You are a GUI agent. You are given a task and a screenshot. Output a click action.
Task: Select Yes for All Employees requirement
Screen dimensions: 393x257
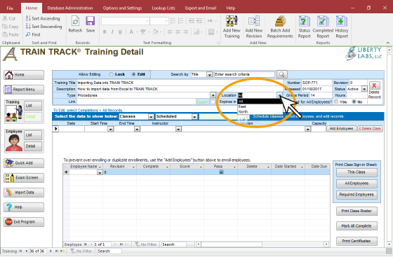[x=336, y=102]
